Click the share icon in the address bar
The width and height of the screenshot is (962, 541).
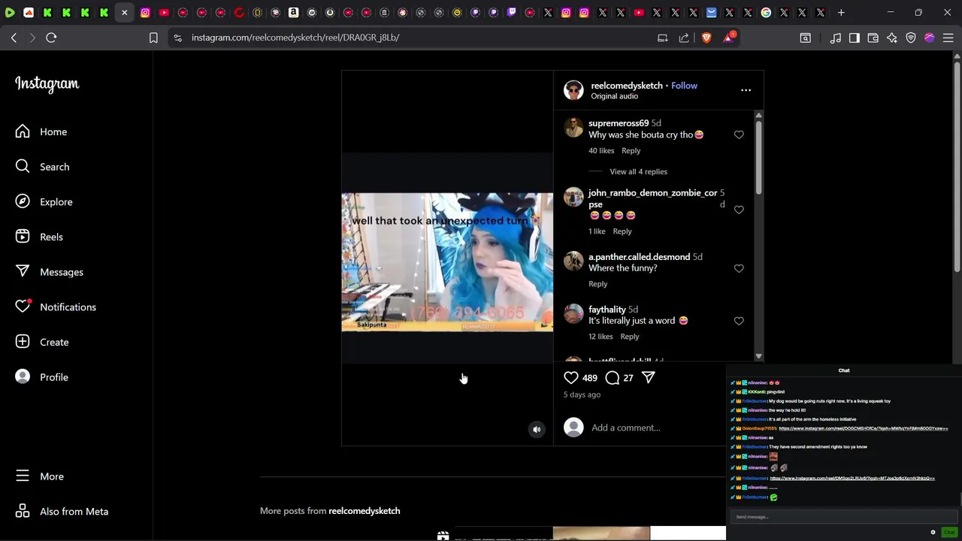point(684,38)
